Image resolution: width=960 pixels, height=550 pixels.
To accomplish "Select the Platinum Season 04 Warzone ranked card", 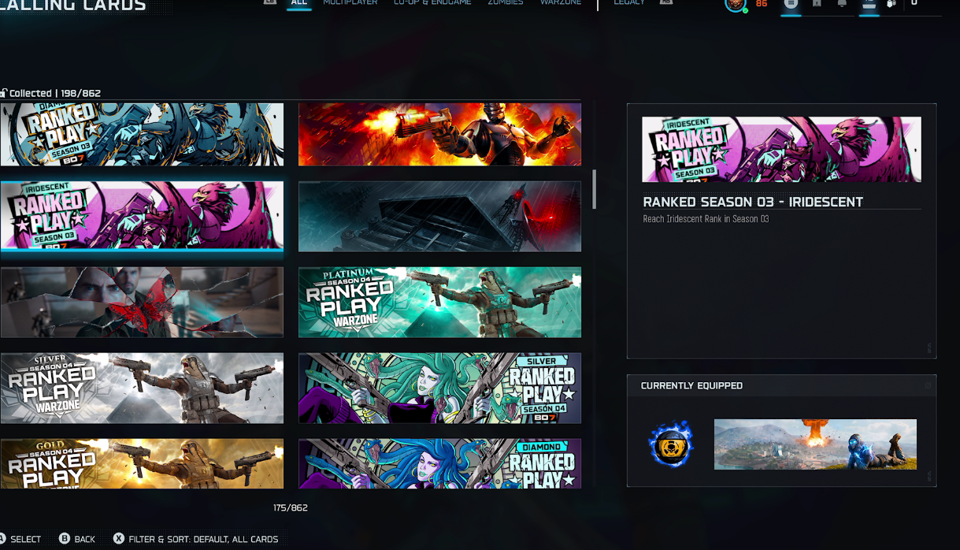I will [x=439, y=302].
